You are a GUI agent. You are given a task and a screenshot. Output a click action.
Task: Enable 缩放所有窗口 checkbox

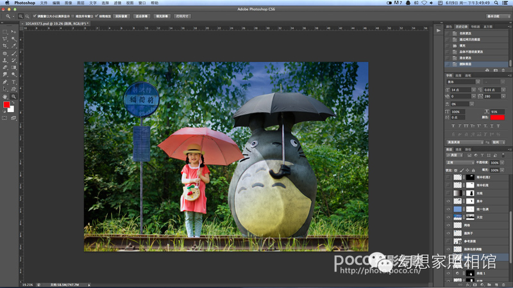click(73, 16)
